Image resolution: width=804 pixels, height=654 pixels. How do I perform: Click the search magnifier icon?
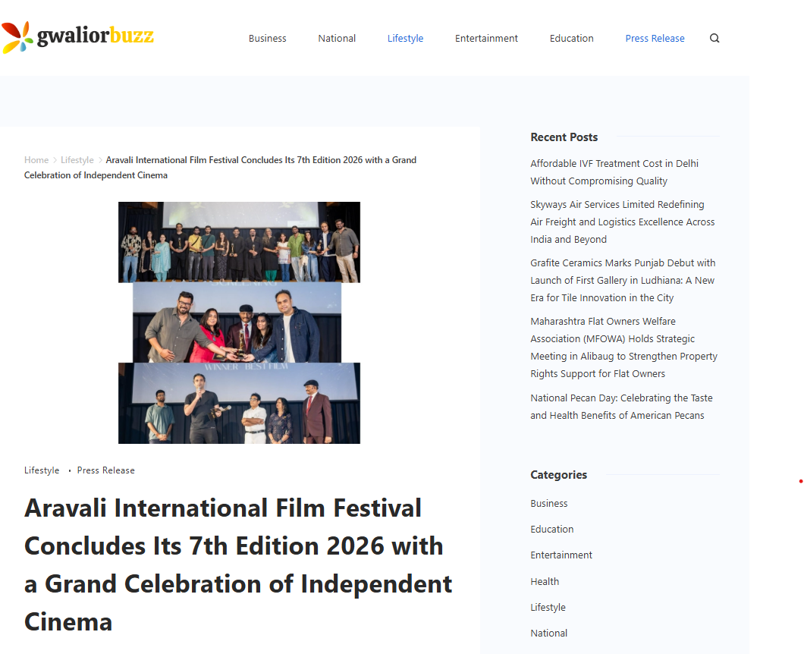(x=714, y=39)
